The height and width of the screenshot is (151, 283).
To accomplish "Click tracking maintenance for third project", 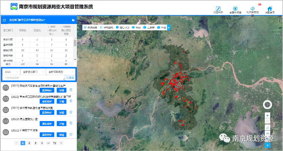I will (x=47, y=112).
